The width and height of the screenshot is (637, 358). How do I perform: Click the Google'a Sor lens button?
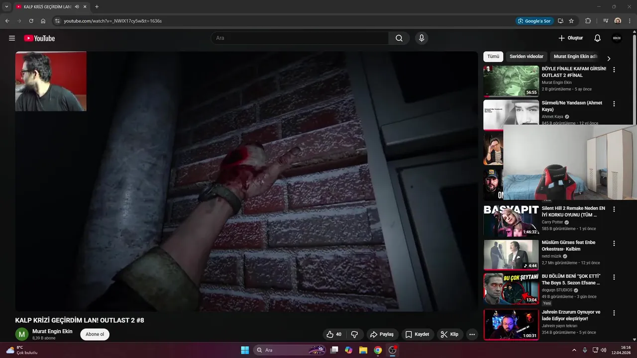point(534,21)
